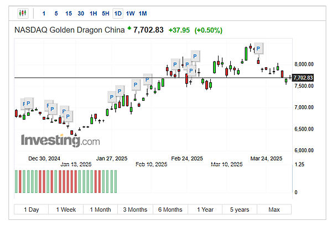Set chart range to 1 Month
332x226 pixels.
[100, 209]
